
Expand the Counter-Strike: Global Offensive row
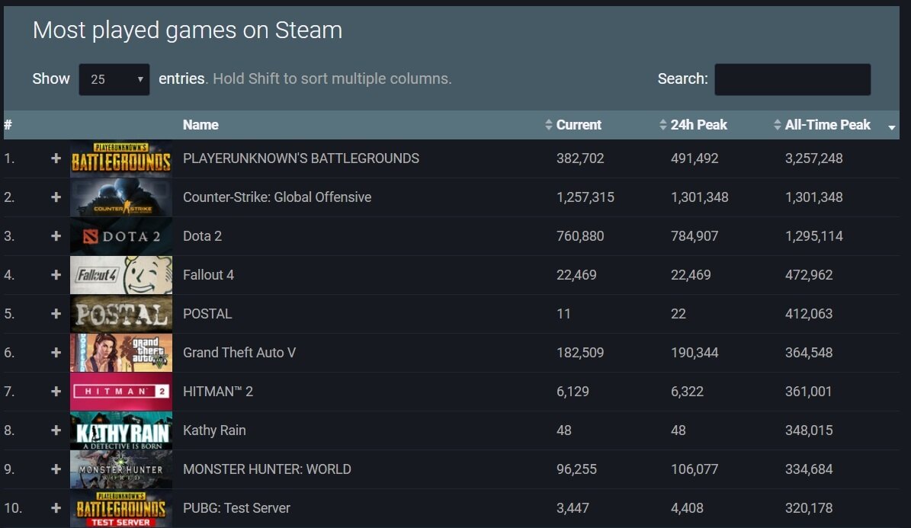(56, 197)
